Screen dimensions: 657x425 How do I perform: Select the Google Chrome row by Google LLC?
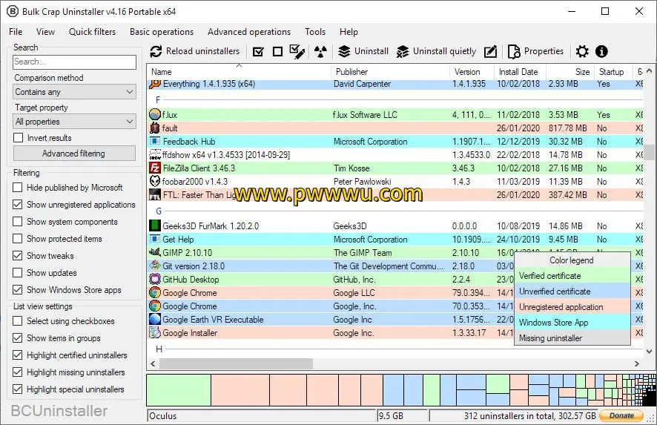click(395, 292)
